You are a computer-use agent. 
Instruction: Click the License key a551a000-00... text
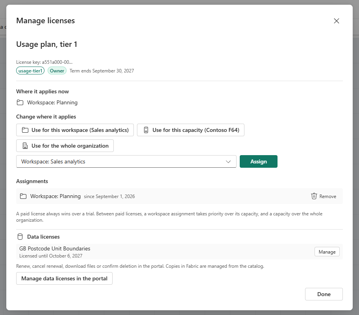pos(44,62)
